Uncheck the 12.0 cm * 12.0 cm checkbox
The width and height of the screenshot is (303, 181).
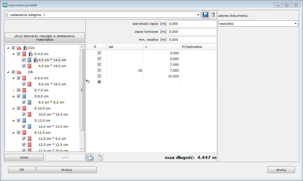pyautogui.click(x=24, y=127)
